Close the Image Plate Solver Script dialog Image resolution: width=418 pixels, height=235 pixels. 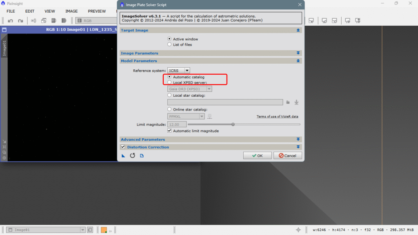click(300, 5)
